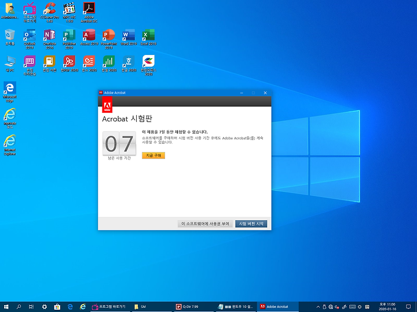Open taskbar clock showing 2020-01-16

coord(387,307)
